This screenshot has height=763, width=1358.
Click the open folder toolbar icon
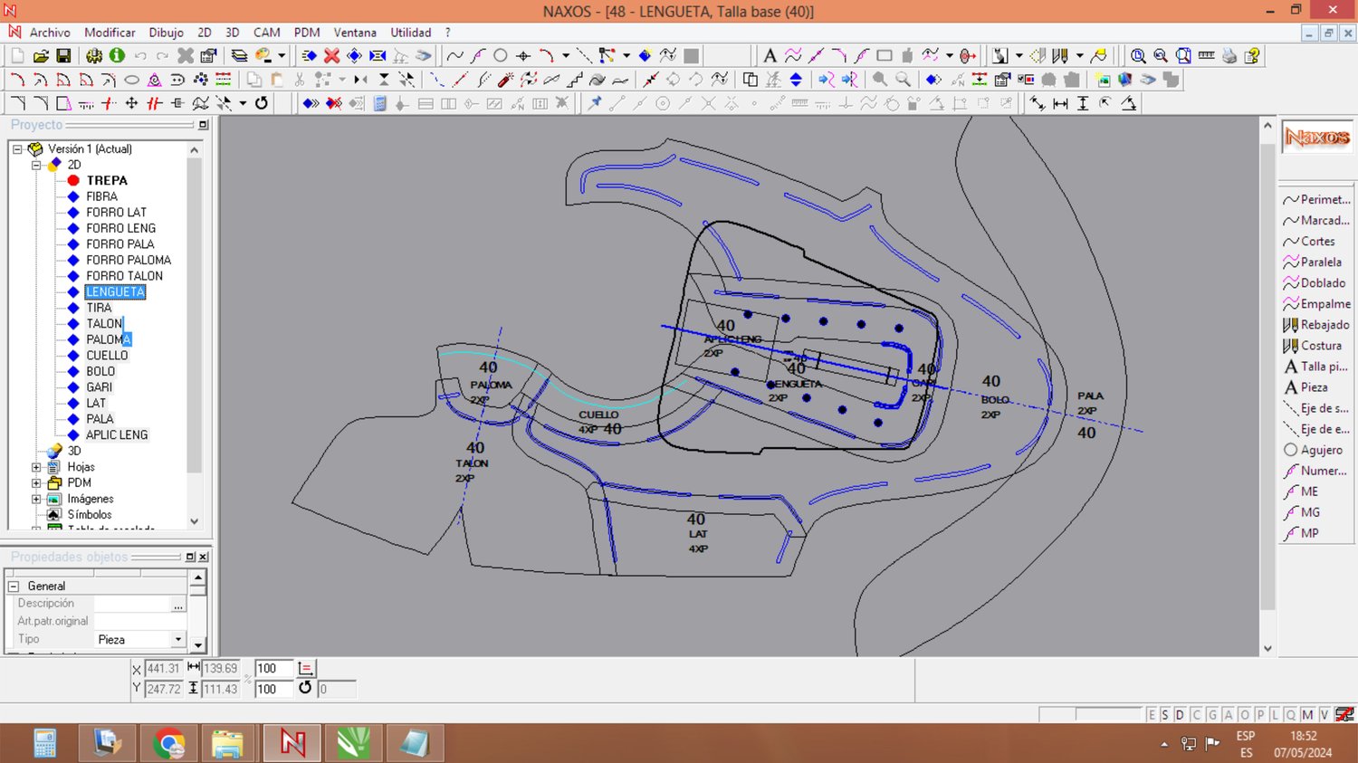41,55
